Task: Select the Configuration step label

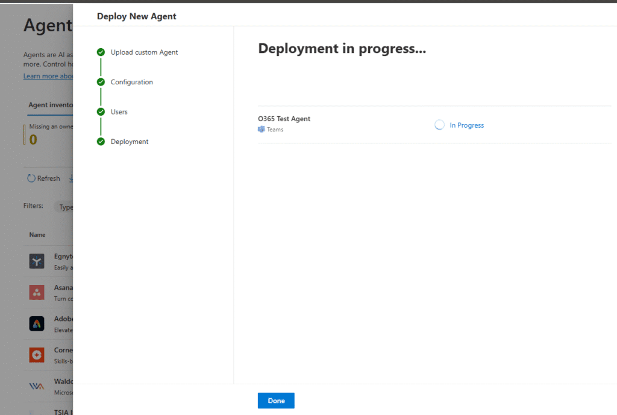Action: click(131, 82)
